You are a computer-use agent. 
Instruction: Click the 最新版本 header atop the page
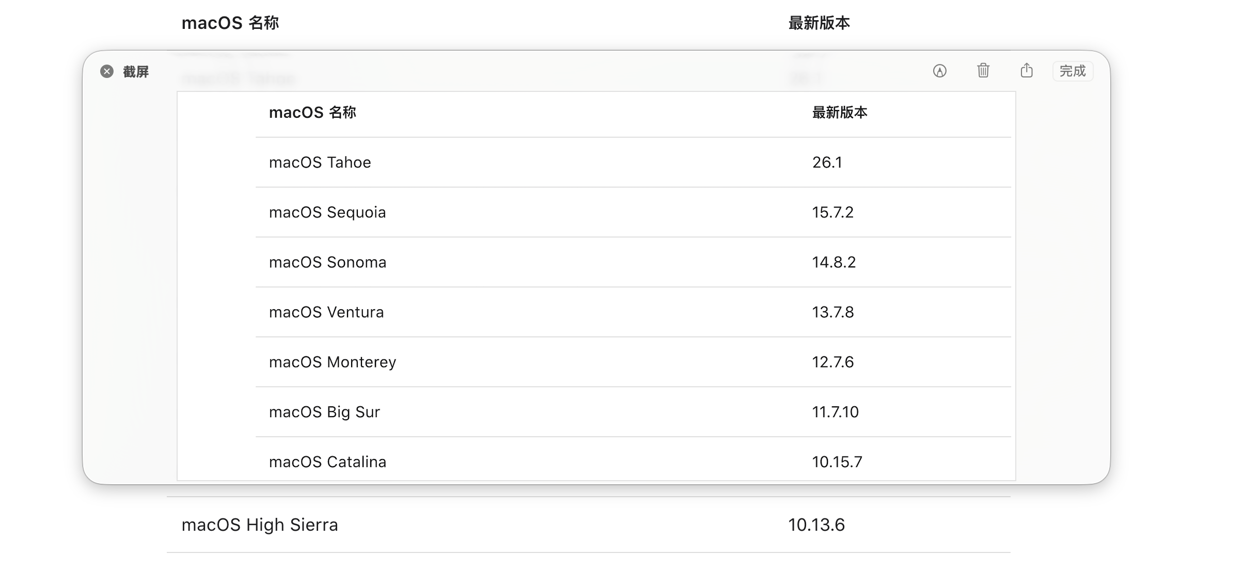[819, 23]
